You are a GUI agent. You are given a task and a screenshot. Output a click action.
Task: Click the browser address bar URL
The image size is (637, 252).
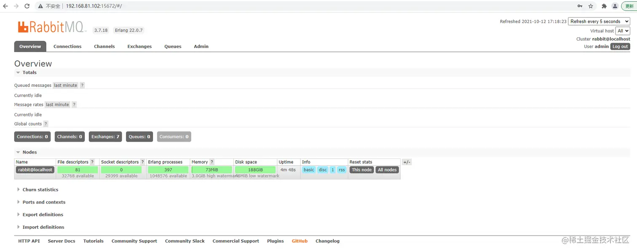94,6
